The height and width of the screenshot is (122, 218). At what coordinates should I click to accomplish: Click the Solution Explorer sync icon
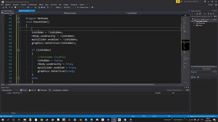click(208, 14)
